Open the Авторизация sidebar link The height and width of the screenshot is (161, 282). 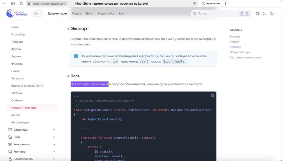[x=20, y=122]
